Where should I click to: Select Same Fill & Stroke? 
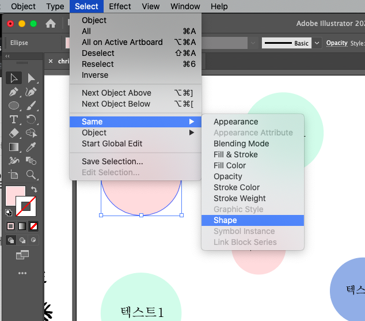tap(253, 154)
